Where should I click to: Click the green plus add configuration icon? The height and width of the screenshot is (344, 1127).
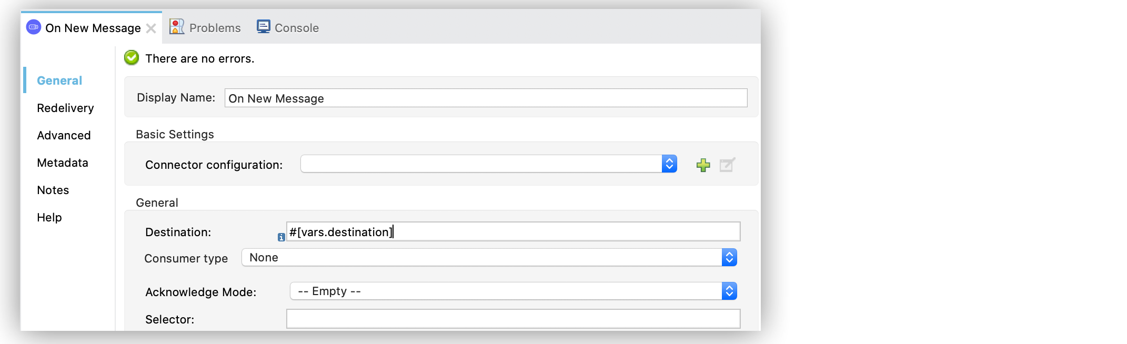click(x=703, y=165)
